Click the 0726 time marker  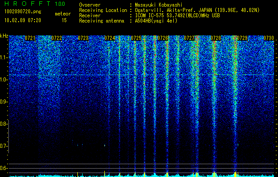pyautogui.click(x=163, y=38)
